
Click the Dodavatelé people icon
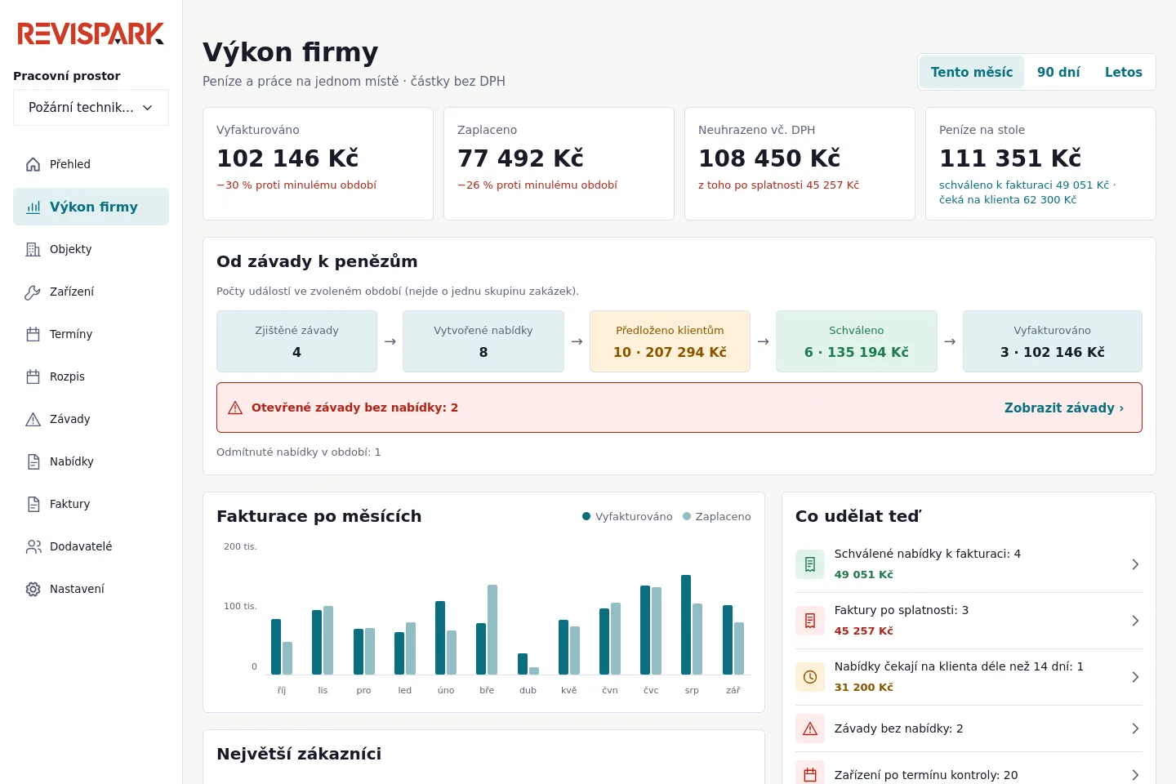(33, 546)
